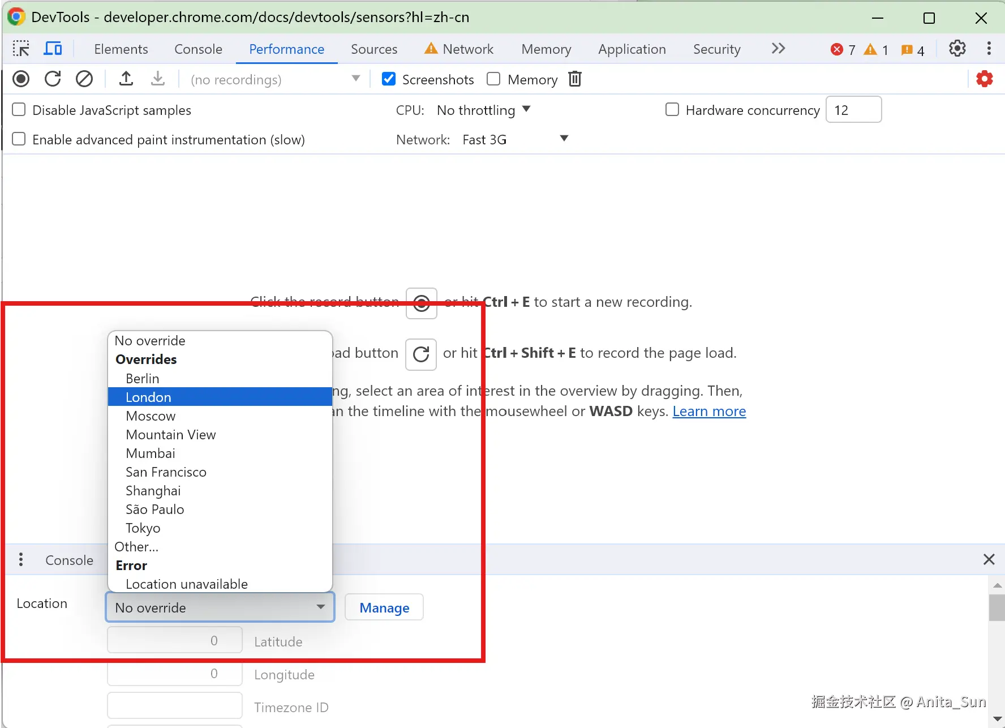Image resolution: width=1005 pixels, height=728 pixels.
Task: Click the record button in the landing hint
Action: (x=422, y=303)
